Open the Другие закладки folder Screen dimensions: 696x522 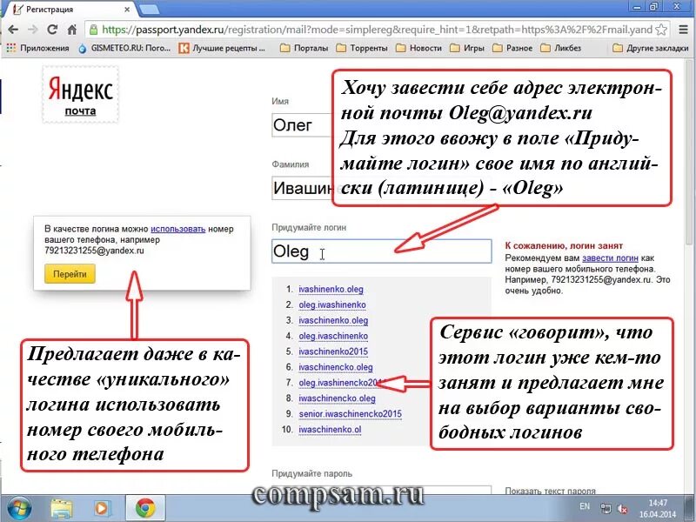click(x=650, y=48)
